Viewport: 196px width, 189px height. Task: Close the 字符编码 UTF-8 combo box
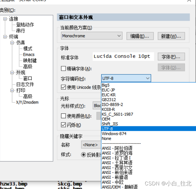coord(126,79)
